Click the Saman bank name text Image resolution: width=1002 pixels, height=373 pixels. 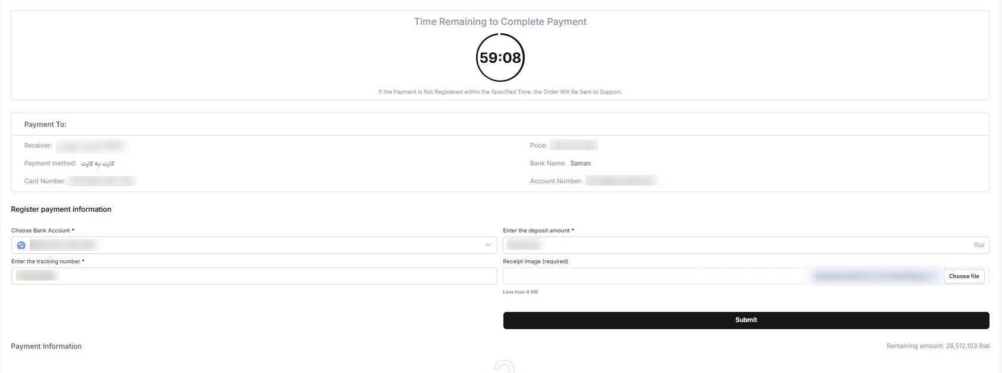[x=581, y=163]
